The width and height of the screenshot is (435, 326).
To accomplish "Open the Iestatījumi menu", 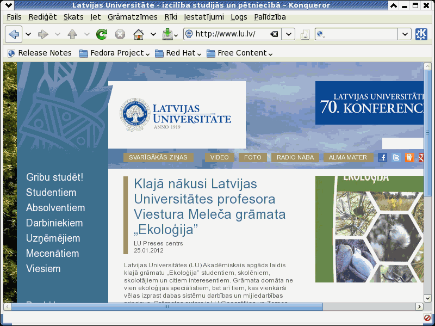I will (x=204, y=17).
